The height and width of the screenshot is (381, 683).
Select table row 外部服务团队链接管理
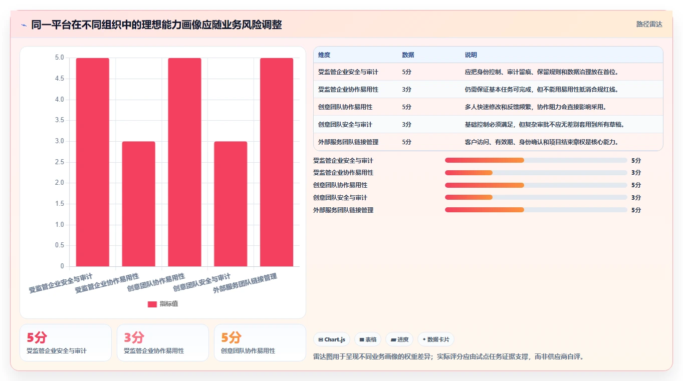488,142
